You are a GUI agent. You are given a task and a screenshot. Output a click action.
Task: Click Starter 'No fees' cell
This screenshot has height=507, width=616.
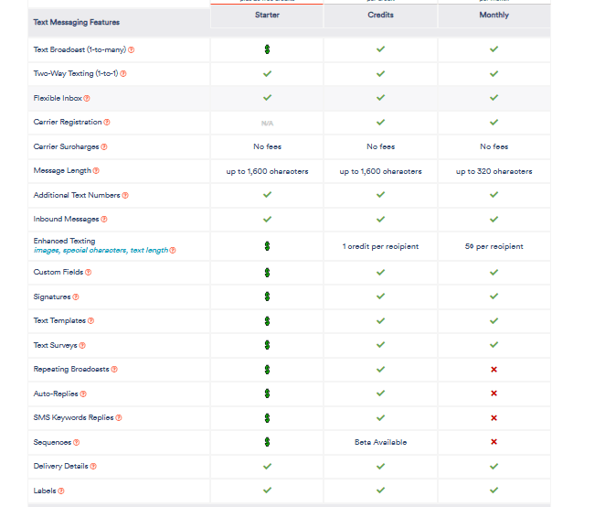point(267,146)
